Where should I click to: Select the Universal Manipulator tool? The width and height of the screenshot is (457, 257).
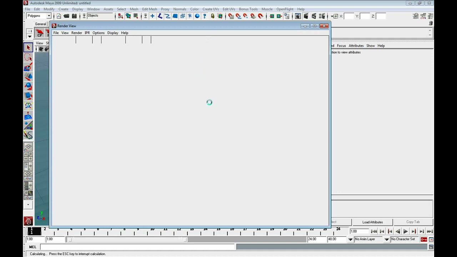(28, 106)
